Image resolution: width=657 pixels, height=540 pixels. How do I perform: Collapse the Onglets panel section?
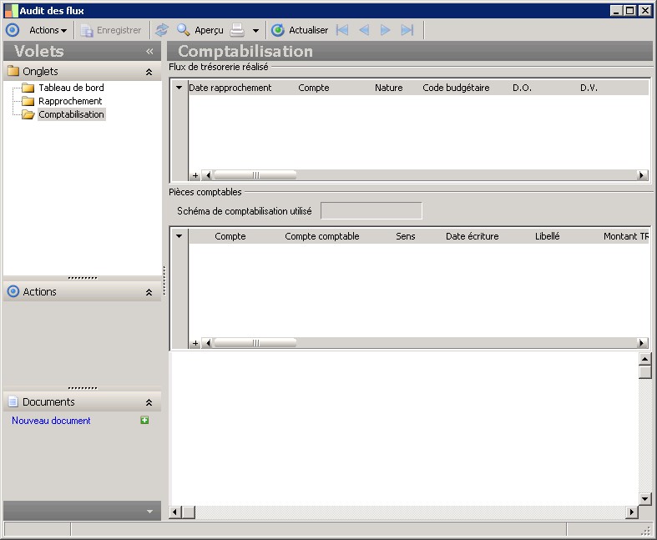[x=149, y=72]
